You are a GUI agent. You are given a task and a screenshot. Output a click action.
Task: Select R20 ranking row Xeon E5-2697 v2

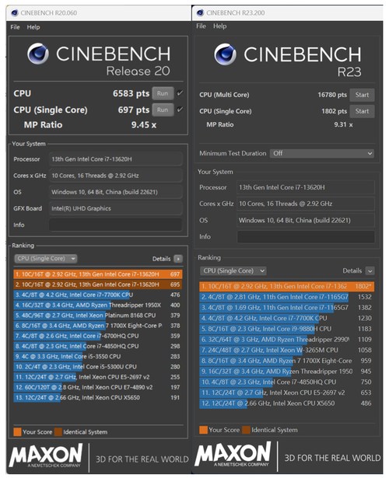98,377
